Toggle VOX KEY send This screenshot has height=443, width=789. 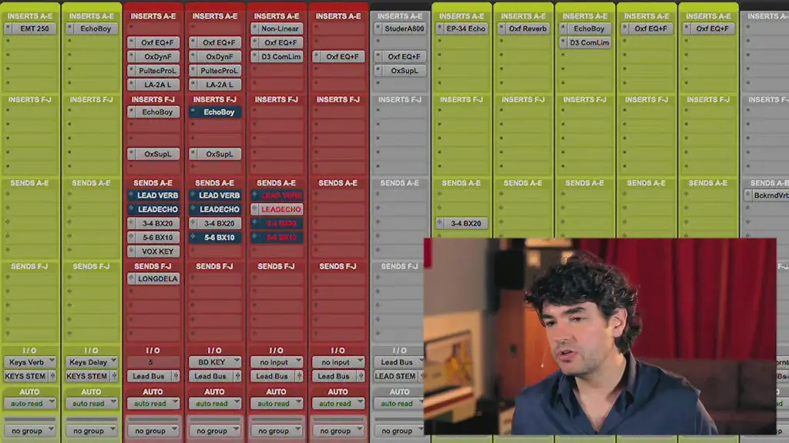[x=157, y=251]
